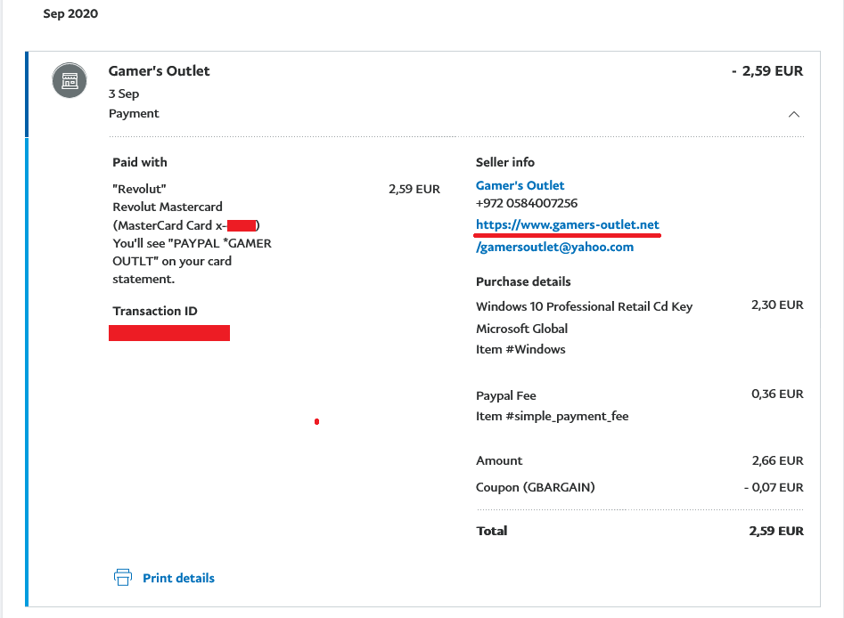This screenshot has width=844, height=618.
Task: Click the transaction header amount - 2,59 EUR
Action: pyautogui.click(x=766, y=71)
